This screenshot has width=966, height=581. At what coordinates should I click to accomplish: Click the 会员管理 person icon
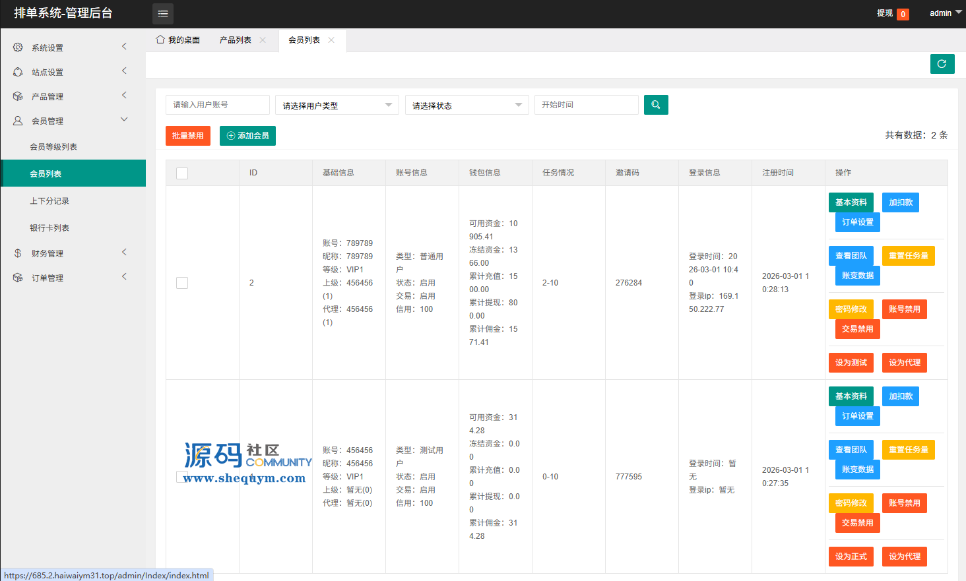click(x=18, y=121)
